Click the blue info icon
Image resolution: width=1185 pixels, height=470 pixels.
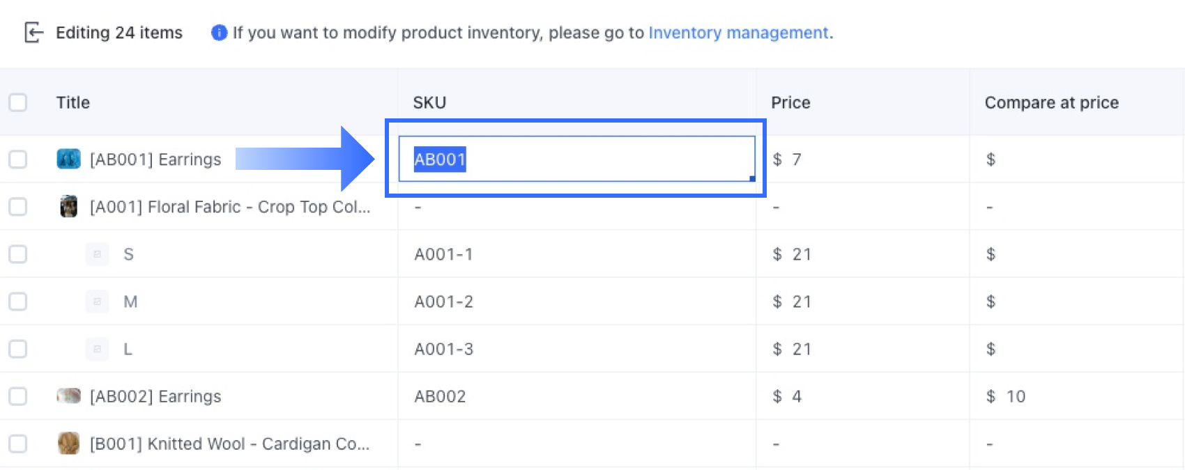tap(219, 33)
